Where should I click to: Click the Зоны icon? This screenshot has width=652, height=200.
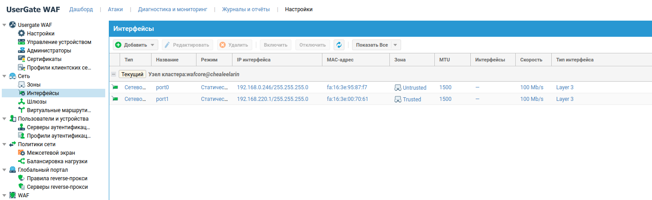[21, 84]
